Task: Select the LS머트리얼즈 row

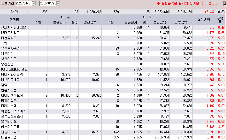Action: click(x=113, y=33)
